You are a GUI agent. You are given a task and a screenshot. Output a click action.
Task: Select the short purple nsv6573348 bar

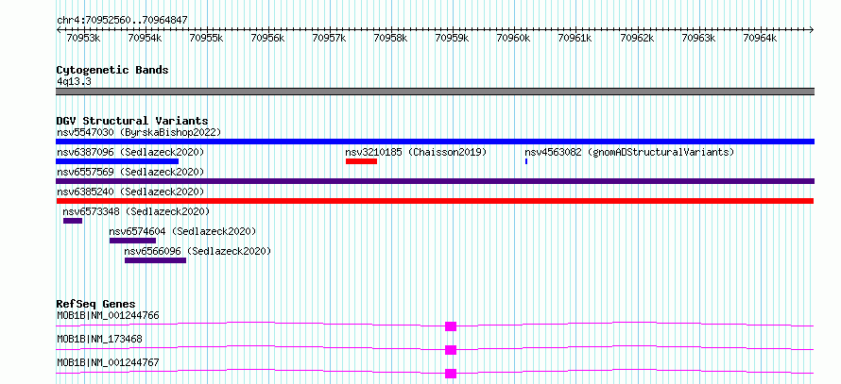click(x=73, y=221)
